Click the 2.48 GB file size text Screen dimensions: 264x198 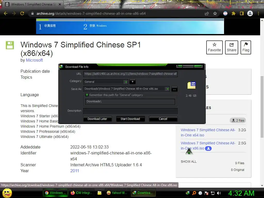[191, 96]
